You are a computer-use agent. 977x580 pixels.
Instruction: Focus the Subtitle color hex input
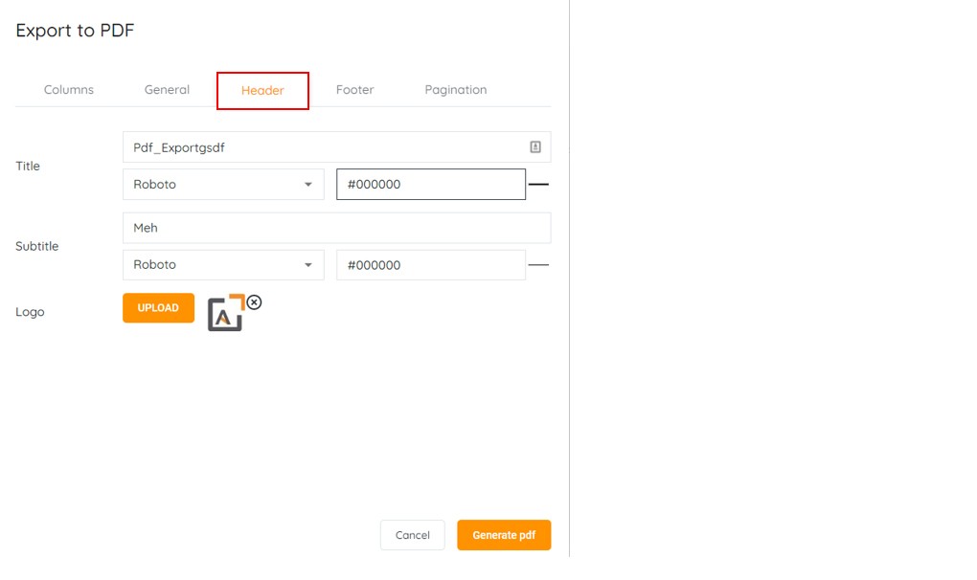coord(430,265)
